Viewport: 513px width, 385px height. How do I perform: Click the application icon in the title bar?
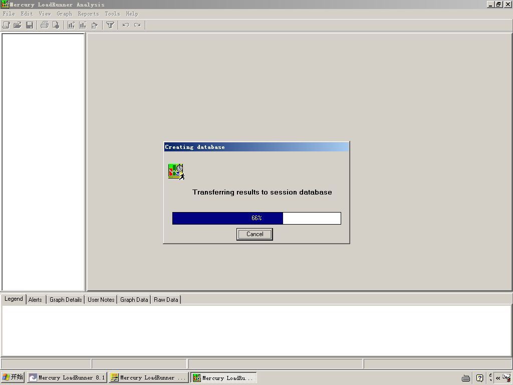coord(5,4)
